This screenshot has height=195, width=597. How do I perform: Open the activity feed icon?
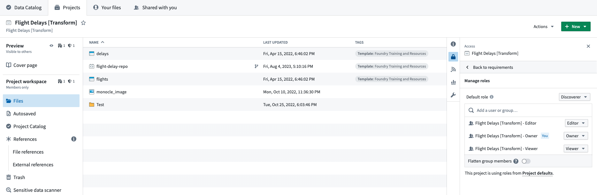point(453,69)
